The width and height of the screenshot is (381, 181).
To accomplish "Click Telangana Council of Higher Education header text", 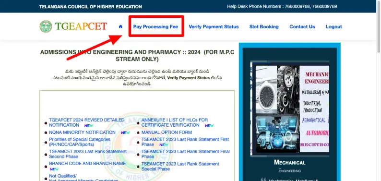I will click(91, 7).
